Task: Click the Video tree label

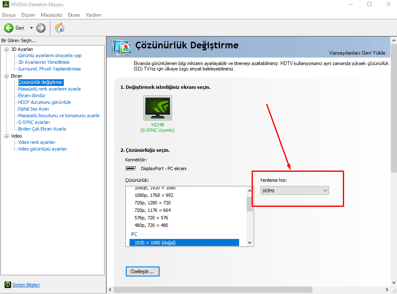Action: [16, 136]
